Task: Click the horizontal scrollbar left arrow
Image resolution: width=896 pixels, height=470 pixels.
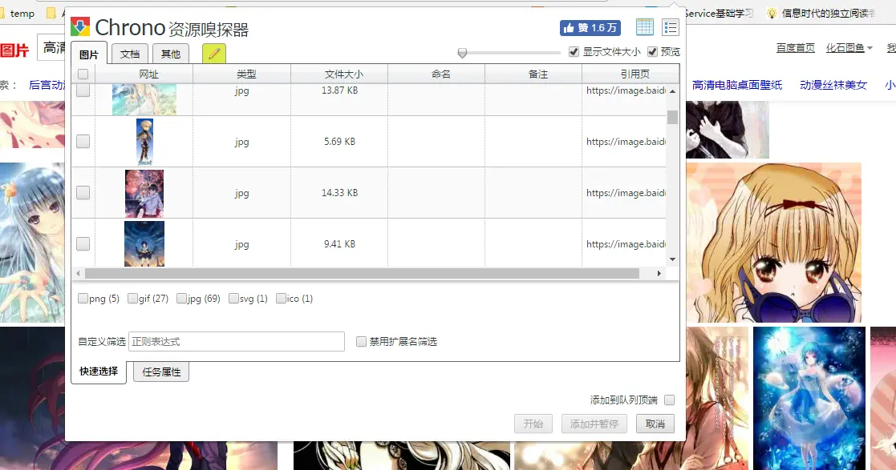Action: (79, 273)
